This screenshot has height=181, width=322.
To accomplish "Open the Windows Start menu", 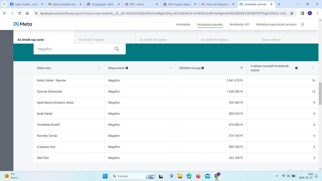I will tap(105, 176).
